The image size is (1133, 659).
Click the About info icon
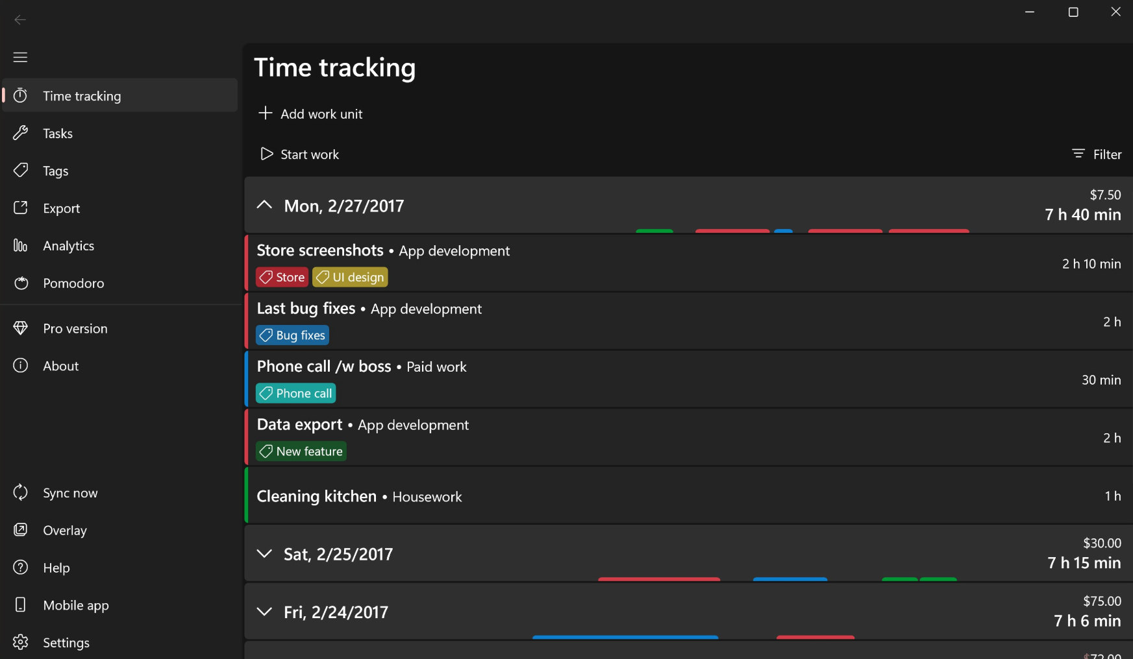pyautogui.click(x=21, y=365)
